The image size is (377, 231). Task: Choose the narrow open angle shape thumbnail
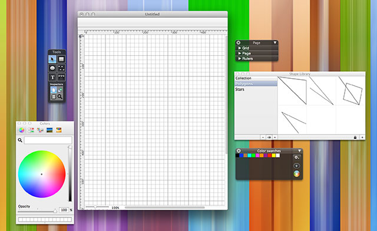pos(321,91)
